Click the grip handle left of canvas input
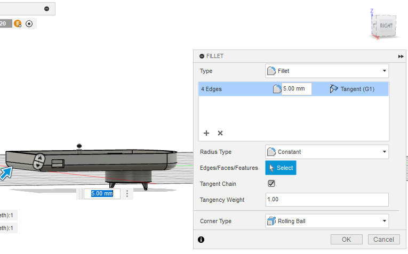The height and width of the screenshot is (254, 408). click(x=79, y=194)
